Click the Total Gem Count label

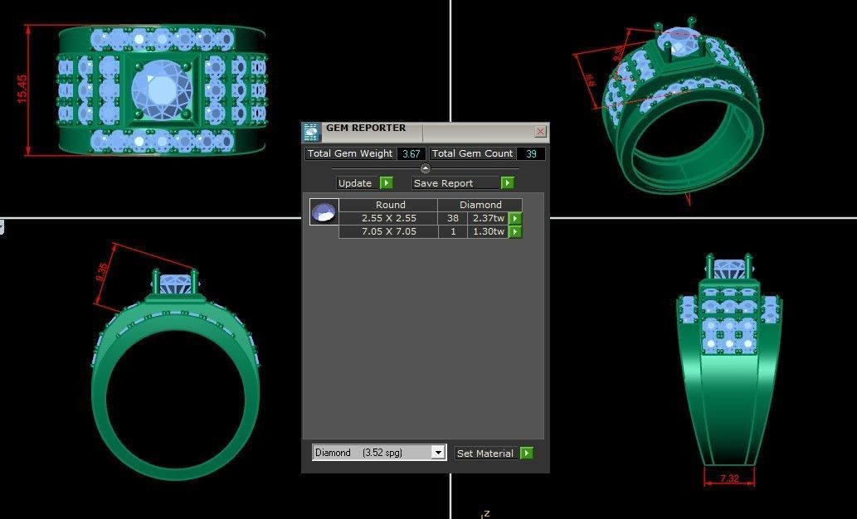pyautogui.click(x=472, y=153)
